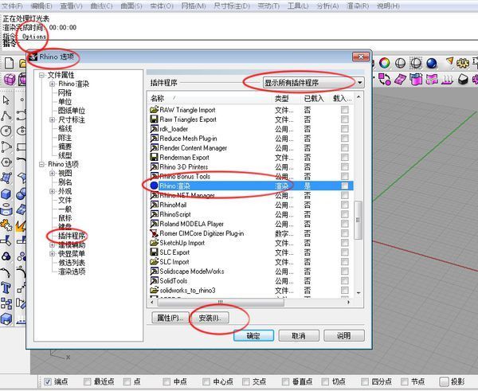Click the 取消 button
The height and width of the screenshot is (391, 478).
(299, 335)
